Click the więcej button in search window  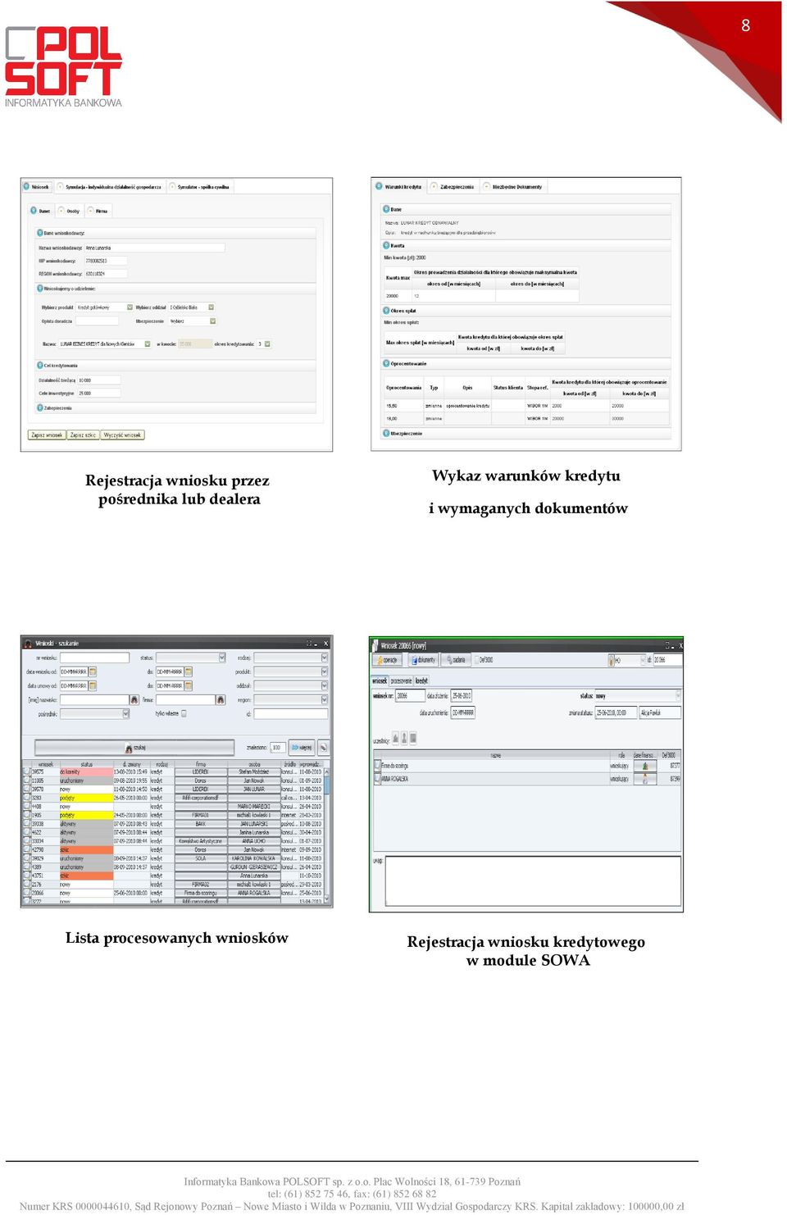tap(302, 748)
